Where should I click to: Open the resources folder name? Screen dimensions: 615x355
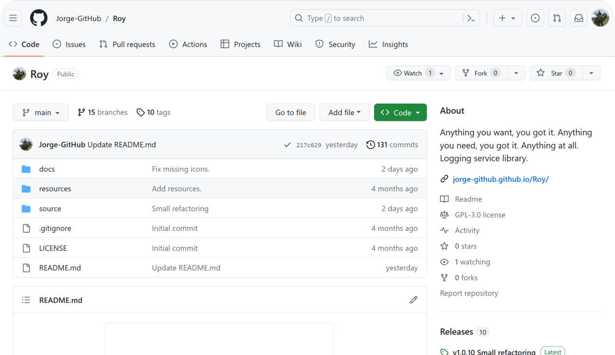55,189
